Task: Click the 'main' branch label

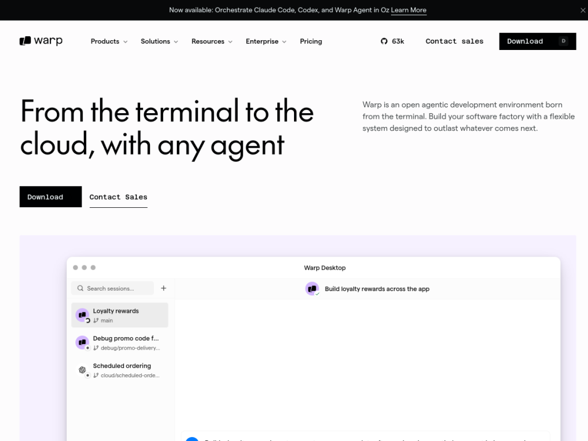Action: click(106, 320)
